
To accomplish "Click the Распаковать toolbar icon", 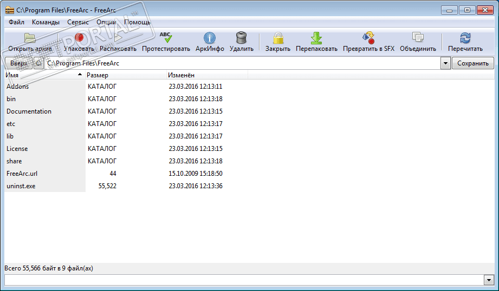I will coord(118,38).
